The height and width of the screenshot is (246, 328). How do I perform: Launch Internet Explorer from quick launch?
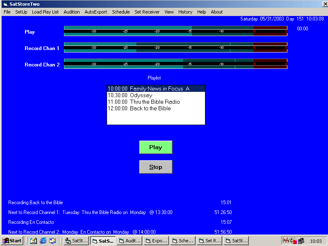point(43,241)
